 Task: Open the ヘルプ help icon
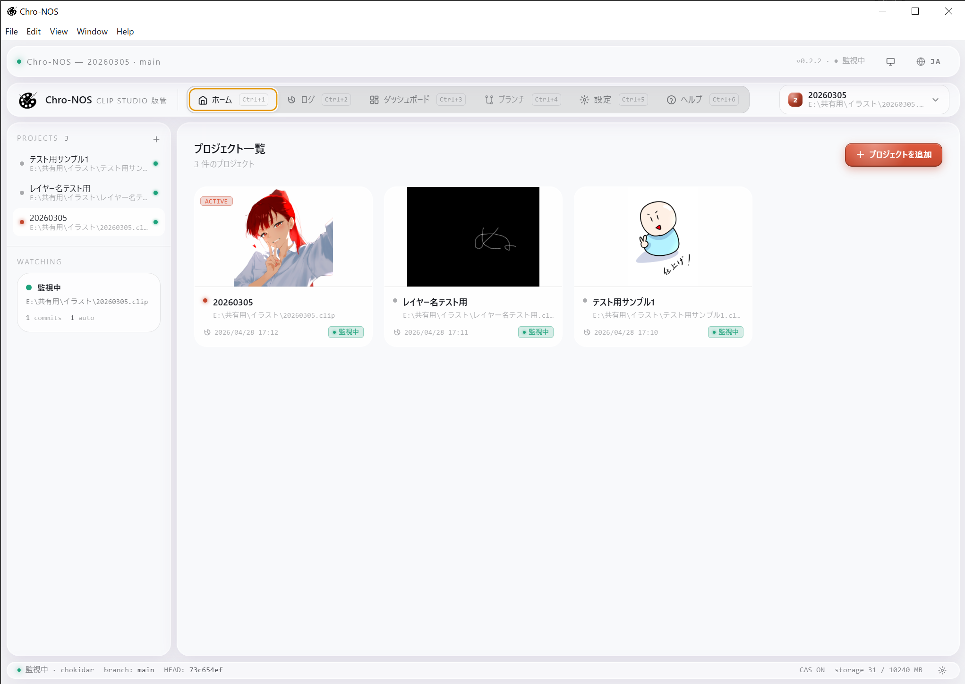click(672, 100)
